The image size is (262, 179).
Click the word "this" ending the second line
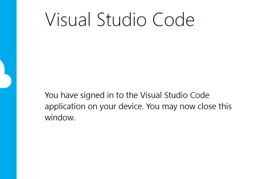tap(225, 107)
